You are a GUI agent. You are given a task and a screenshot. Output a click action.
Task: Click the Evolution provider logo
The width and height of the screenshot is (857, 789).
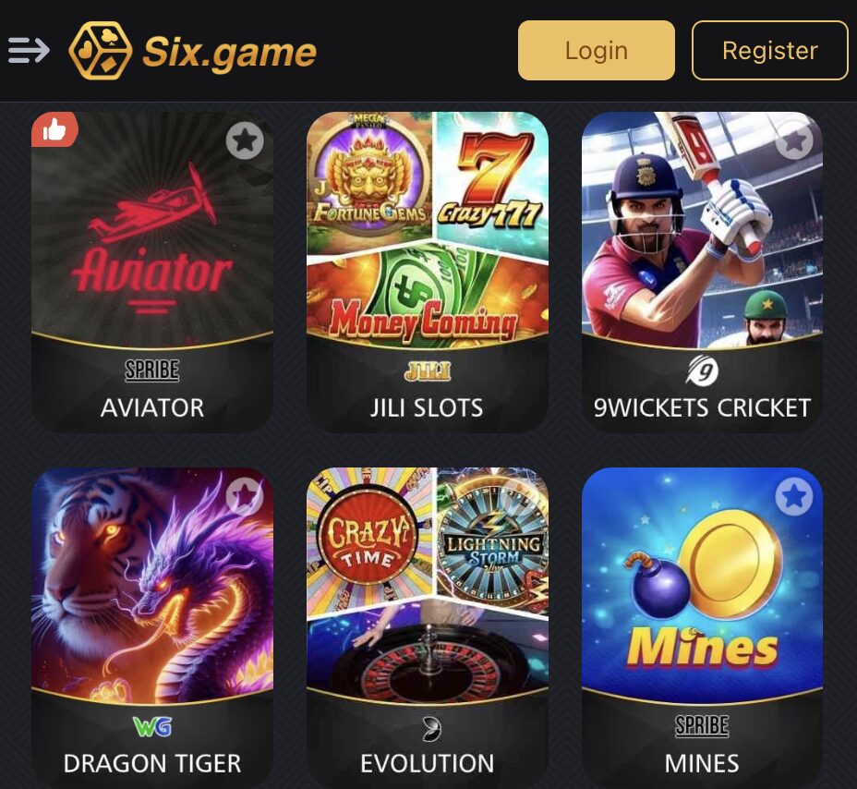(x=431, y=728)
